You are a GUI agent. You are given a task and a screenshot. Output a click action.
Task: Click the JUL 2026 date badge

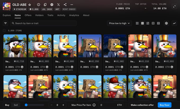click(47, 9)
